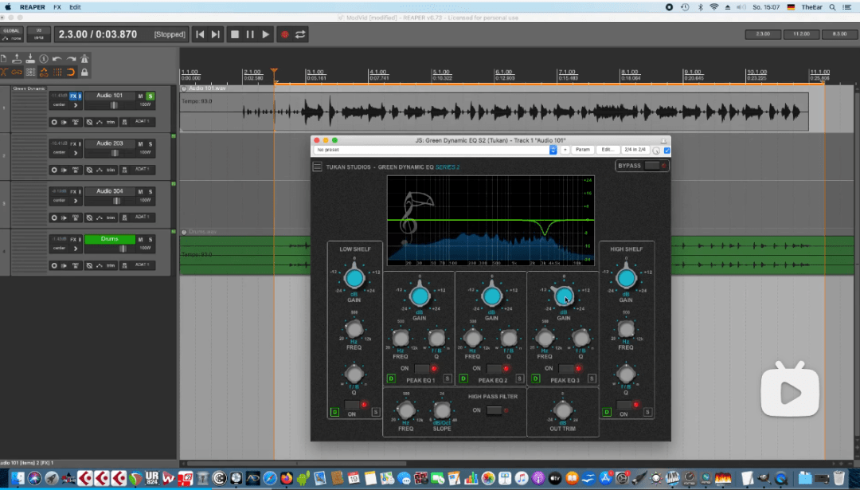The width and height of the screenshot is (860, 490).
Task: Toggle the lock icon in the REAPER toolbar
Action: (x=84, y=72)
